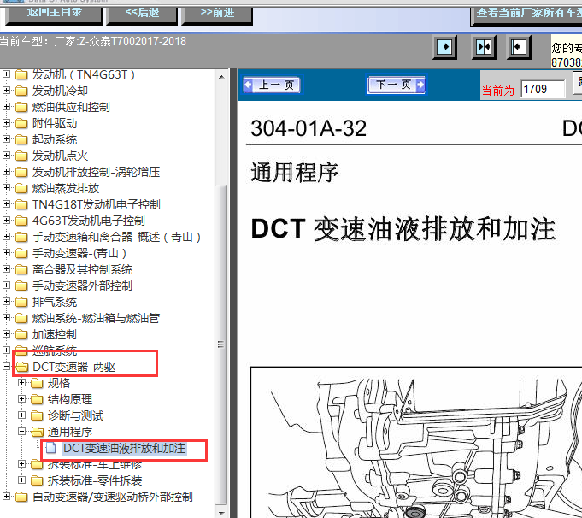The width and height of the screenshot is (582, 518).
Task: Focus the current page number field 1709
Action: click(543, 90)
